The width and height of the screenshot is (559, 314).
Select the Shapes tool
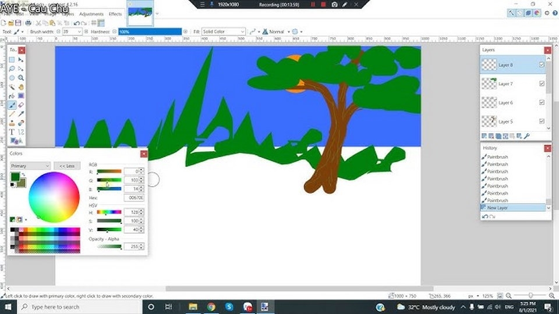coord(16,141)
